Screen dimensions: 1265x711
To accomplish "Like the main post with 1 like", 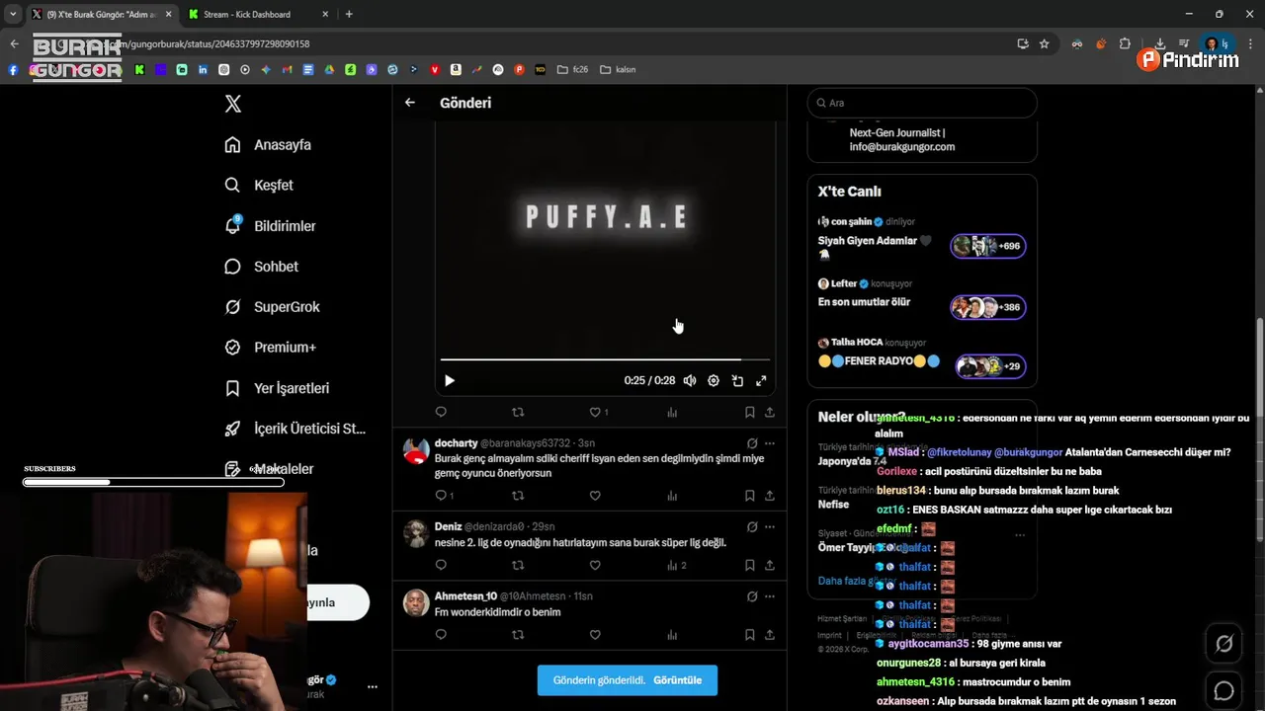I will tap(599, 412).
